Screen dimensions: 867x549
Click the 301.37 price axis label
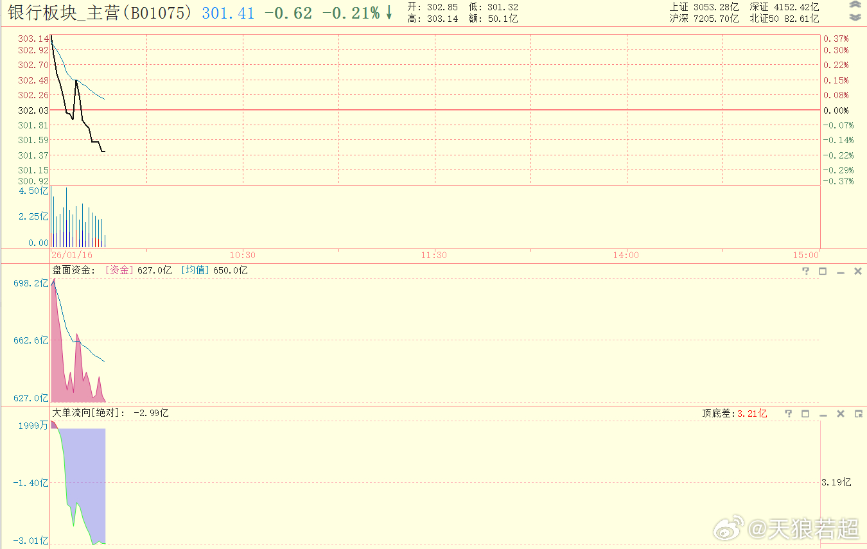point(33,155)
